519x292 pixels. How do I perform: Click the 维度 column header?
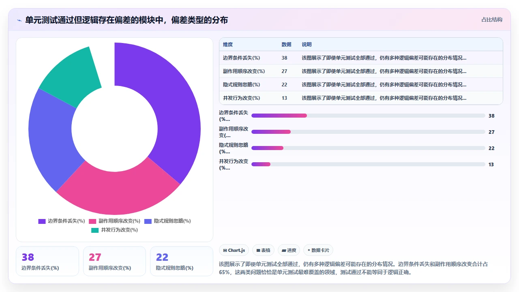coord(228,45)
